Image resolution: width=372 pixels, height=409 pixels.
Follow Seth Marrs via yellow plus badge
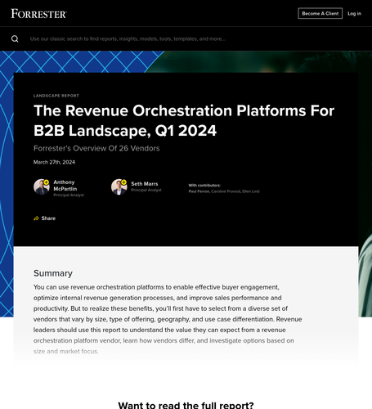click(124, 182)
